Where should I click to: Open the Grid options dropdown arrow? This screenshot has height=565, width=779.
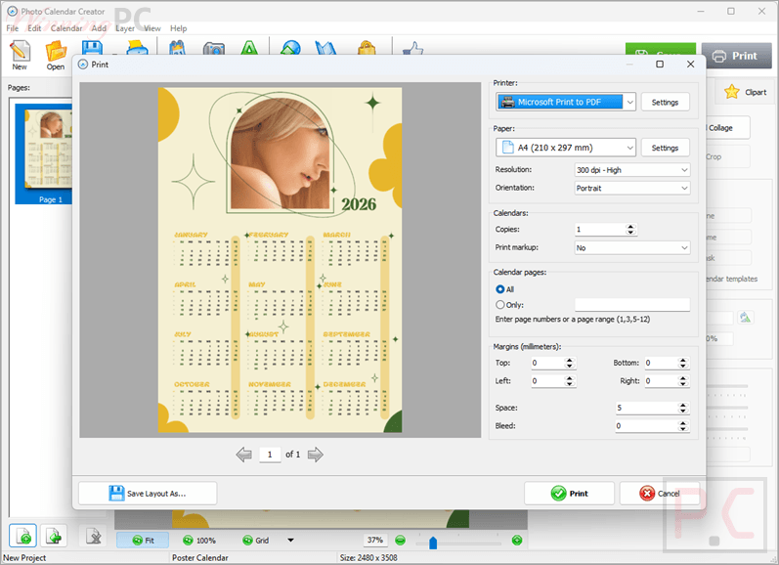[x=290, y=541]
